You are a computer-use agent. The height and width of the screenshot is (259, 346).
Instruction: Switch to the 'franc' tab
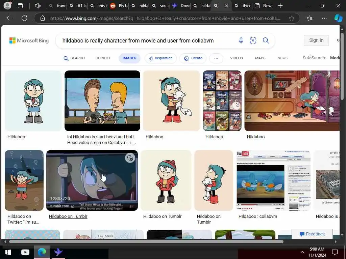click(57, 6)
